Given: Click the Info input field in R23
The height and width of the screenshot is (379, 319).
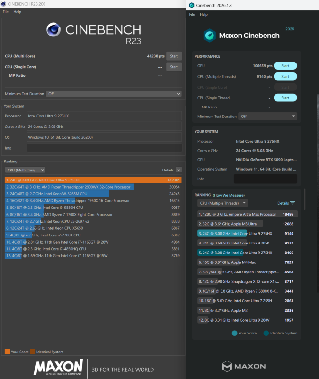Looking at the screenshot, I should tap(104, 148).
